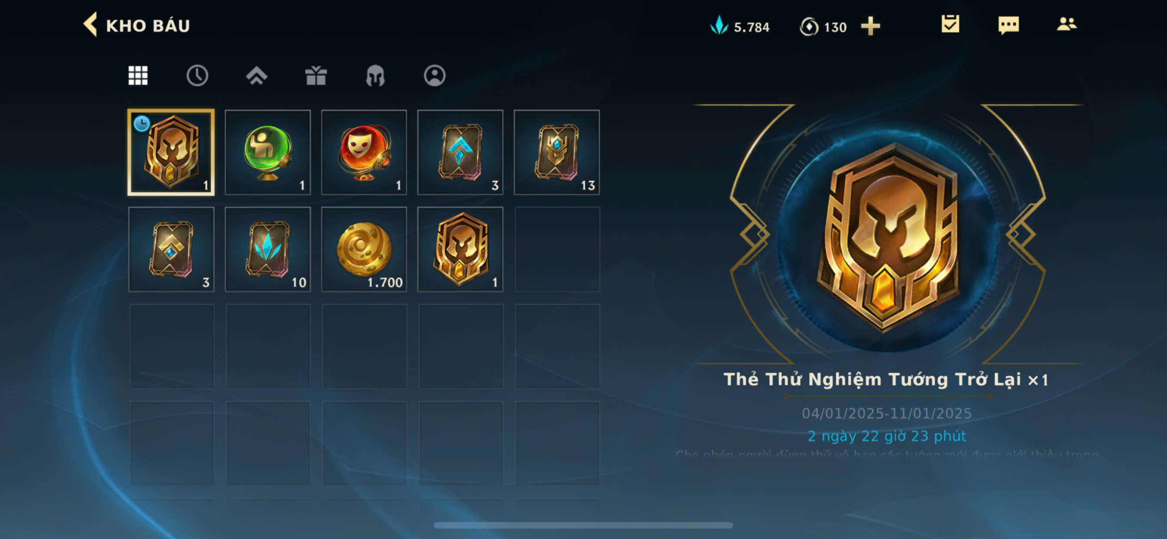Screen dimensions: 1167x539
Task: Switch to the time-limited items clock tab
Action: 197,76
